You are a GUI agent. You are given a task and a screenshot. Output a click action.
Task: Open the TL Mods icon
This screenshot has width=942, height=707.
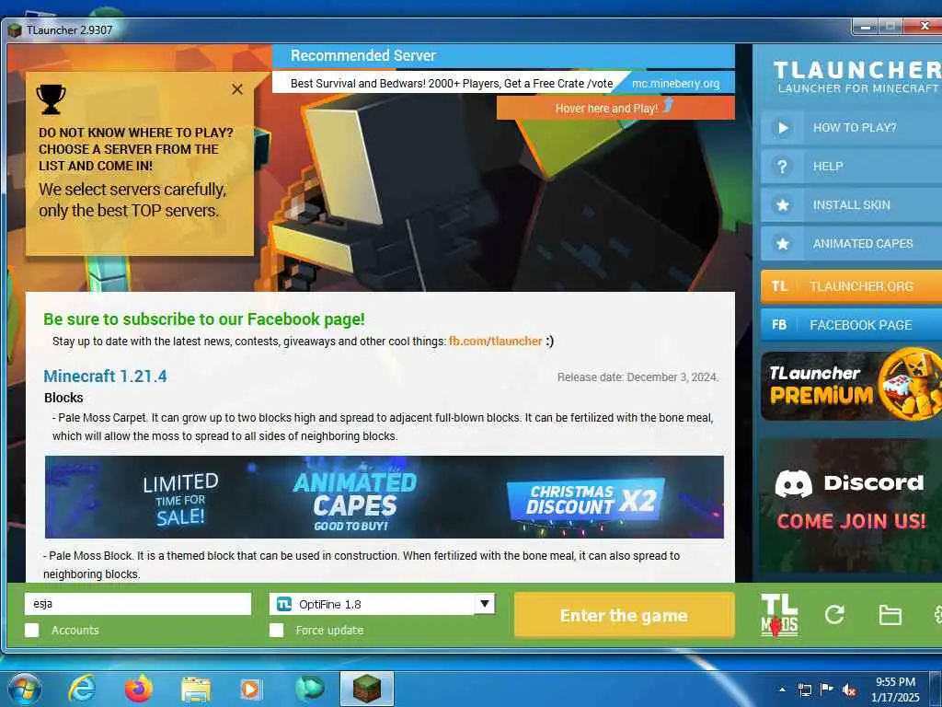(779, 615)
